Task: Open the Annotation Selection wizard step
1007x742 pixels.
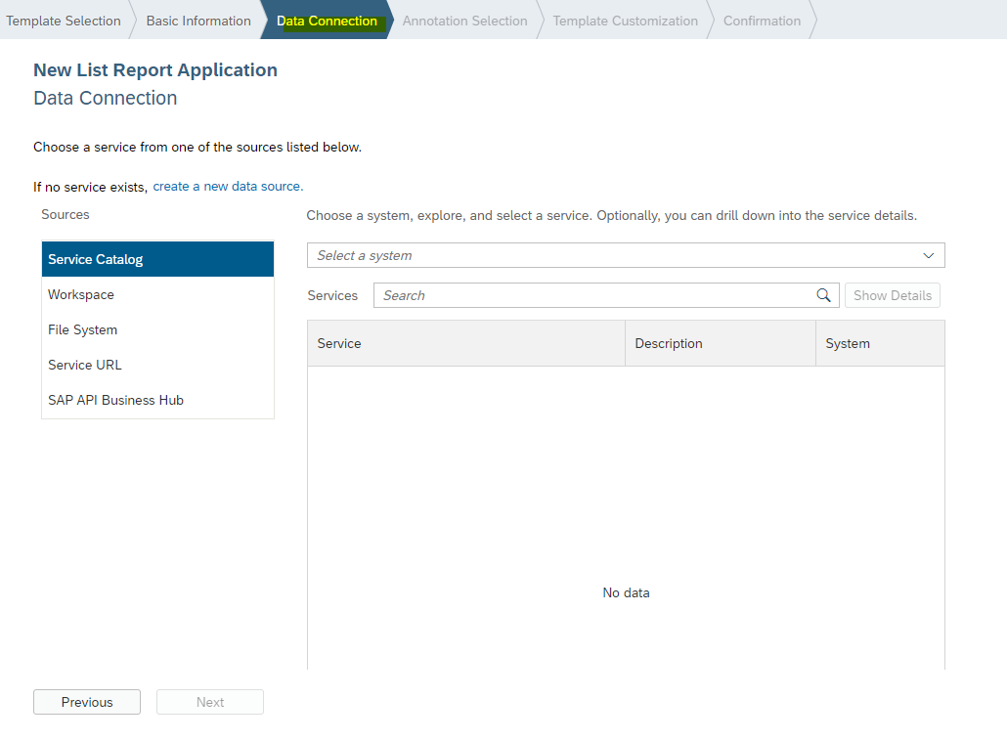Action: [x=465, y=21]
